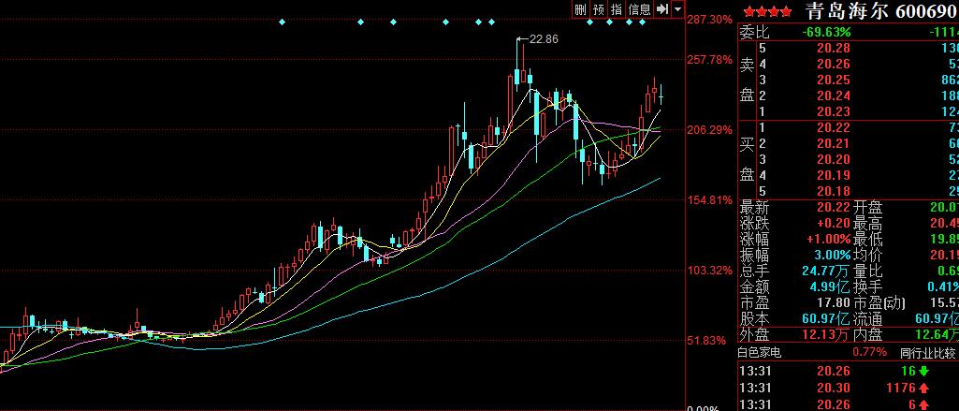The image size is (959, 411).
Task: Click the leftmost cyan diamond info marker
Action: point(282,22)
